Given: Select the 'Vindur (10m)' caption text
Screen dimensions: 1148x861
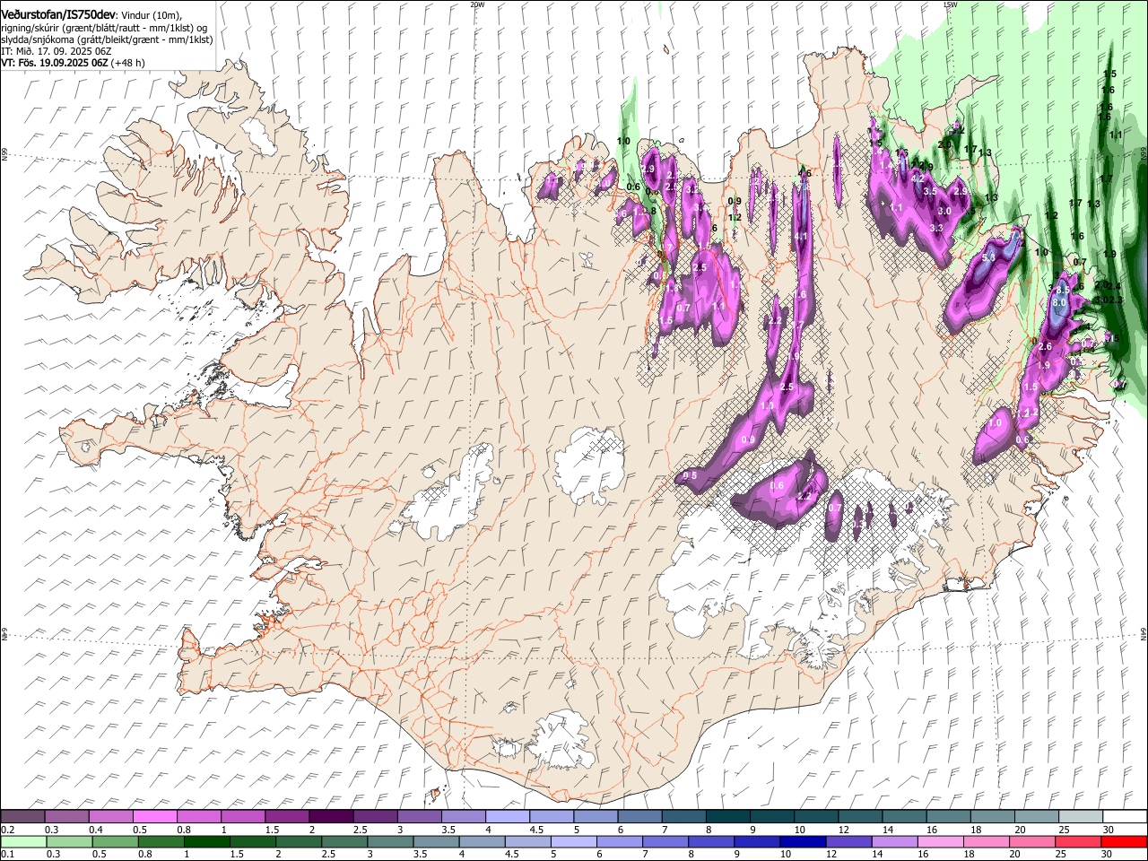Looking at the screenshot, I should pyautogui.click(x=151, y=16).
